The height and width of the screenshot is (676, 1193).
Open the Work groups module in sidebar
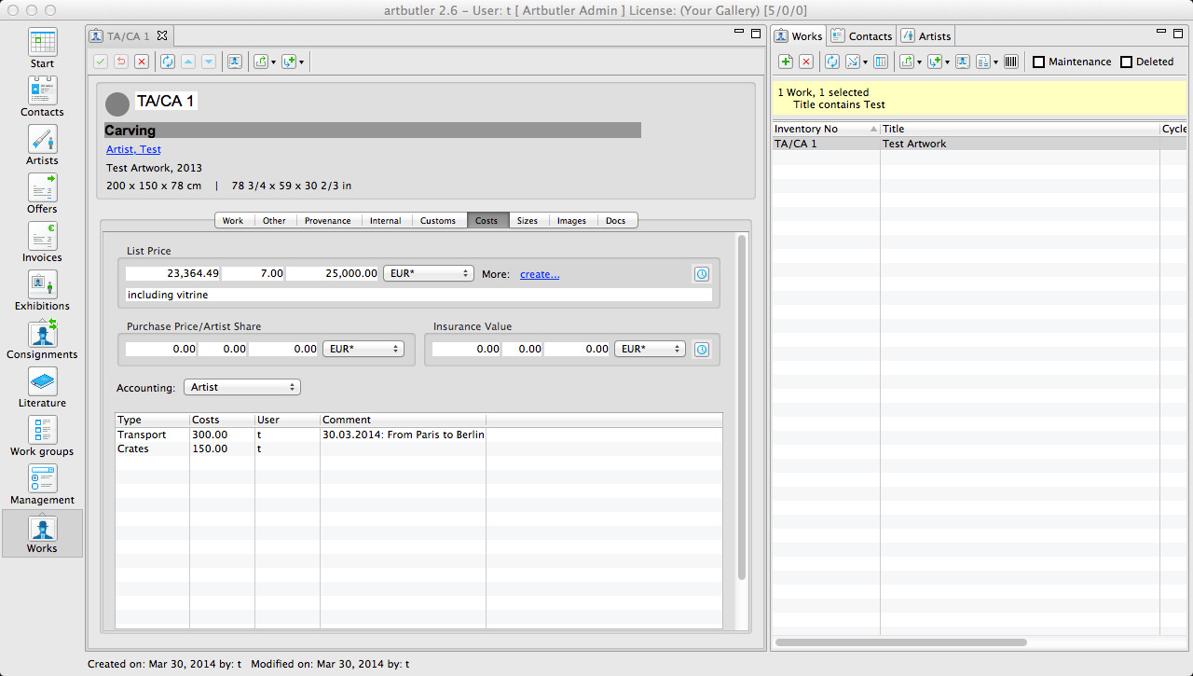pos(42,436)
